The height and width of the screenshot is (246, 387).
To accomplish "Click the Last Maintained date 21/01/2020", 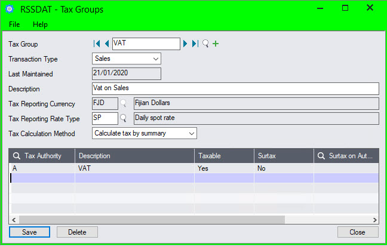I will [x=127, y=74].
